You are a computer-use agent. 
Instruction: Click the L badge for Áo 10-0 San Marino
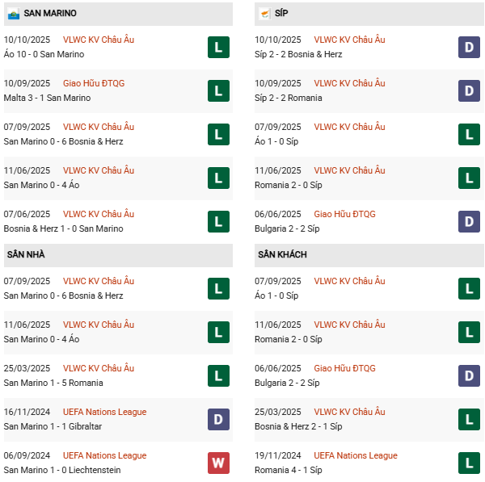[x=218, y=48]
